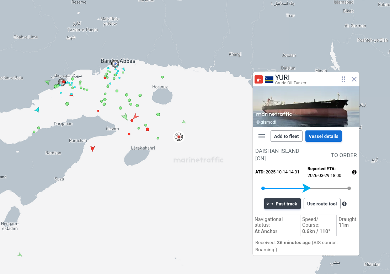Select green dot vessel west of Dargahan channel
This screenshot has width=390, height=274.
(39, 128)
